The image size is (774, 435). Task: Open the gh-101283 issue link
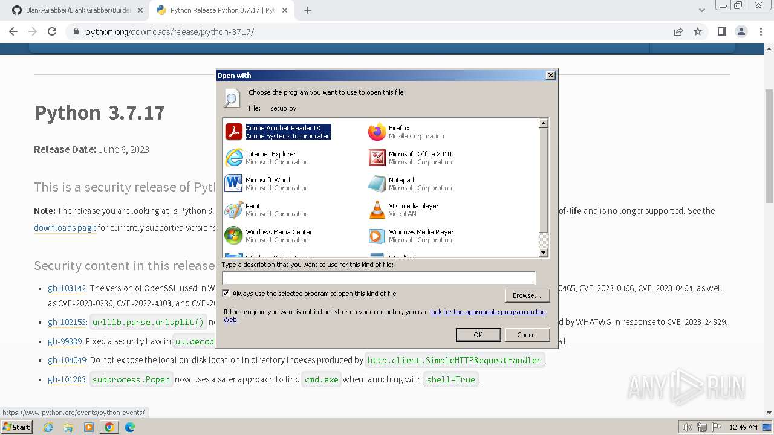(67, 379)
